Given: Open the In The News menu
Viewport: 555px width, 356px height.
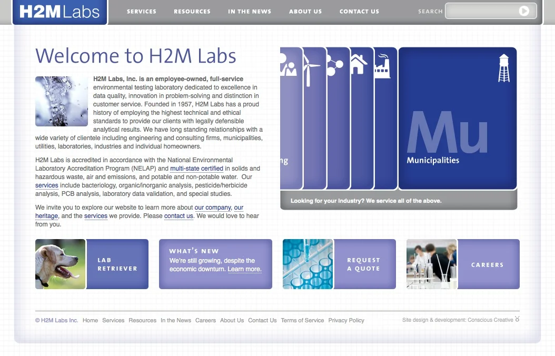Looking at the screenshot, I should click(250, 12).
